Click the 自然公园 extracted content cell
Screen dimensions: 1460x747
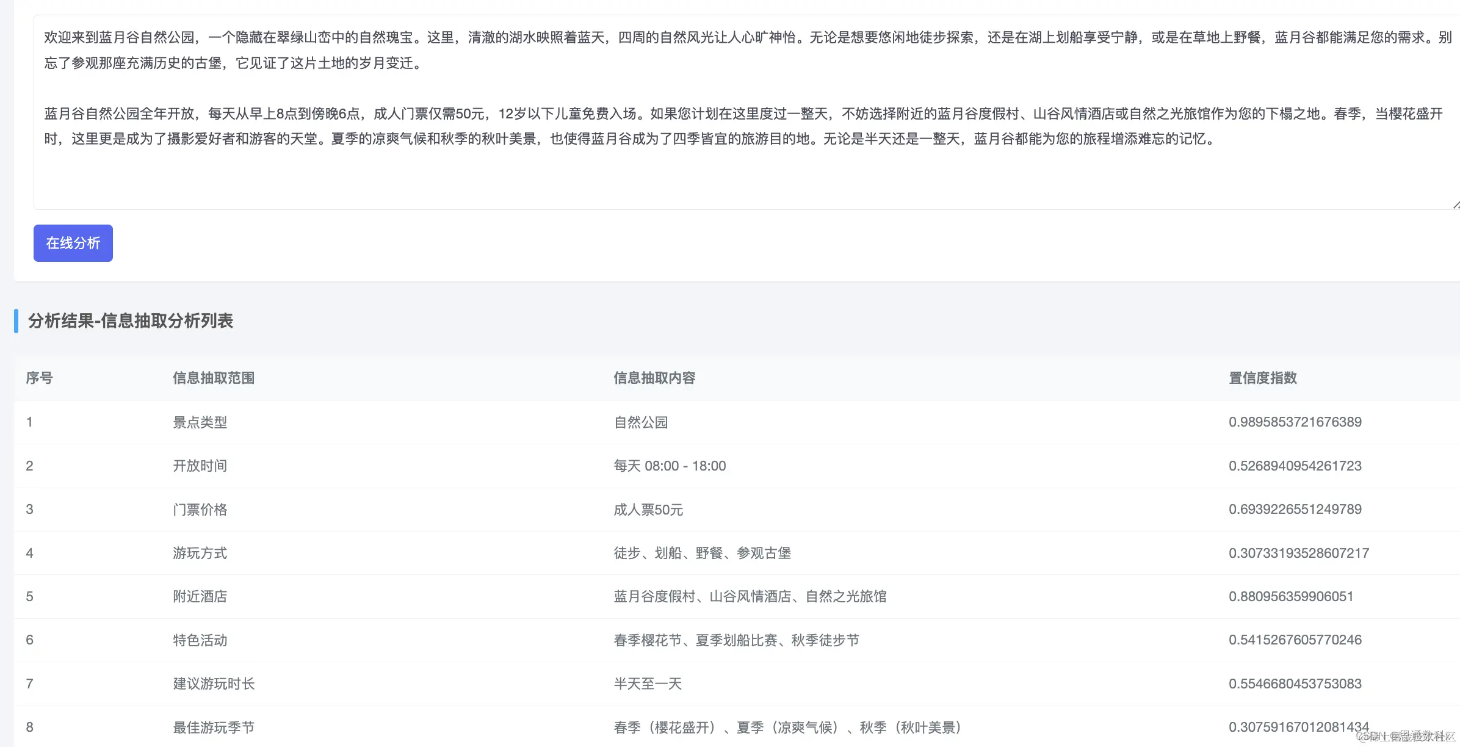[x=640, y=422]
